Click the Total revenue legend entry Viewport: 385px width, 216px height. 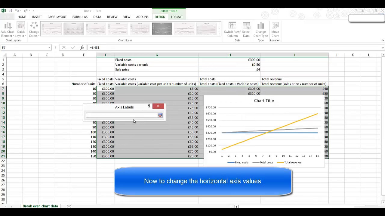coord(289,162)
